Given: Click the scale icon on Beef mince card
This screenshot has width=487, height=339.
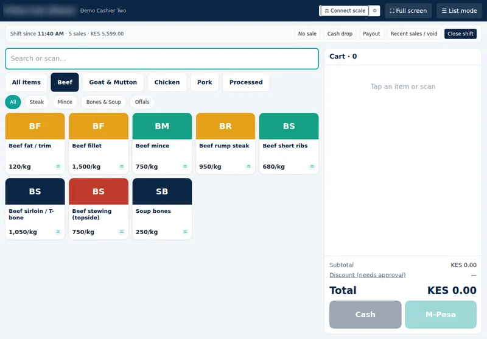Looking at the screenshot, I should 185,166.
